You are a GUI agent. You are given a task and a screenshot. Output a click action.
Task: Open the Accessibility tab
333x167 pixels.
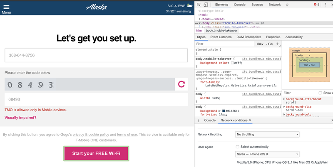[x=294, y=37]
